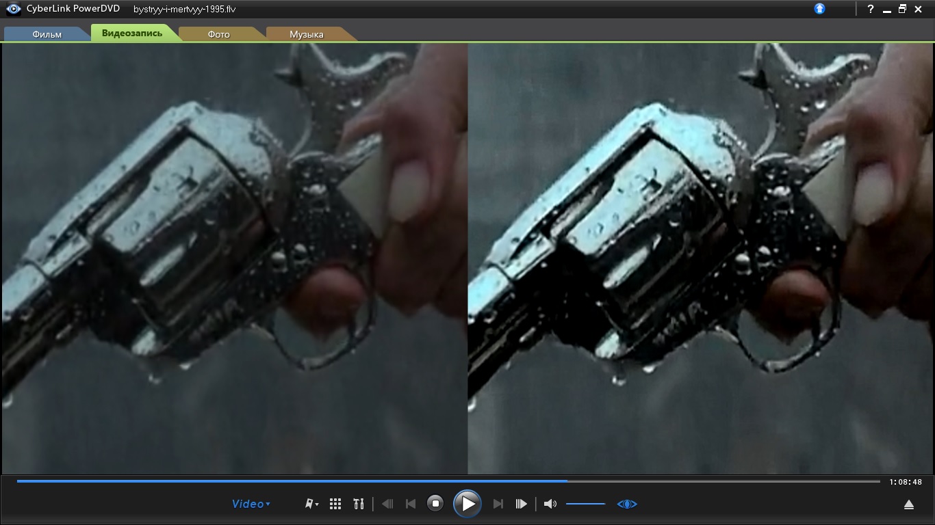Step backward one frame
Viewport: 935px width, 525px height.
[x=387, y=504]
